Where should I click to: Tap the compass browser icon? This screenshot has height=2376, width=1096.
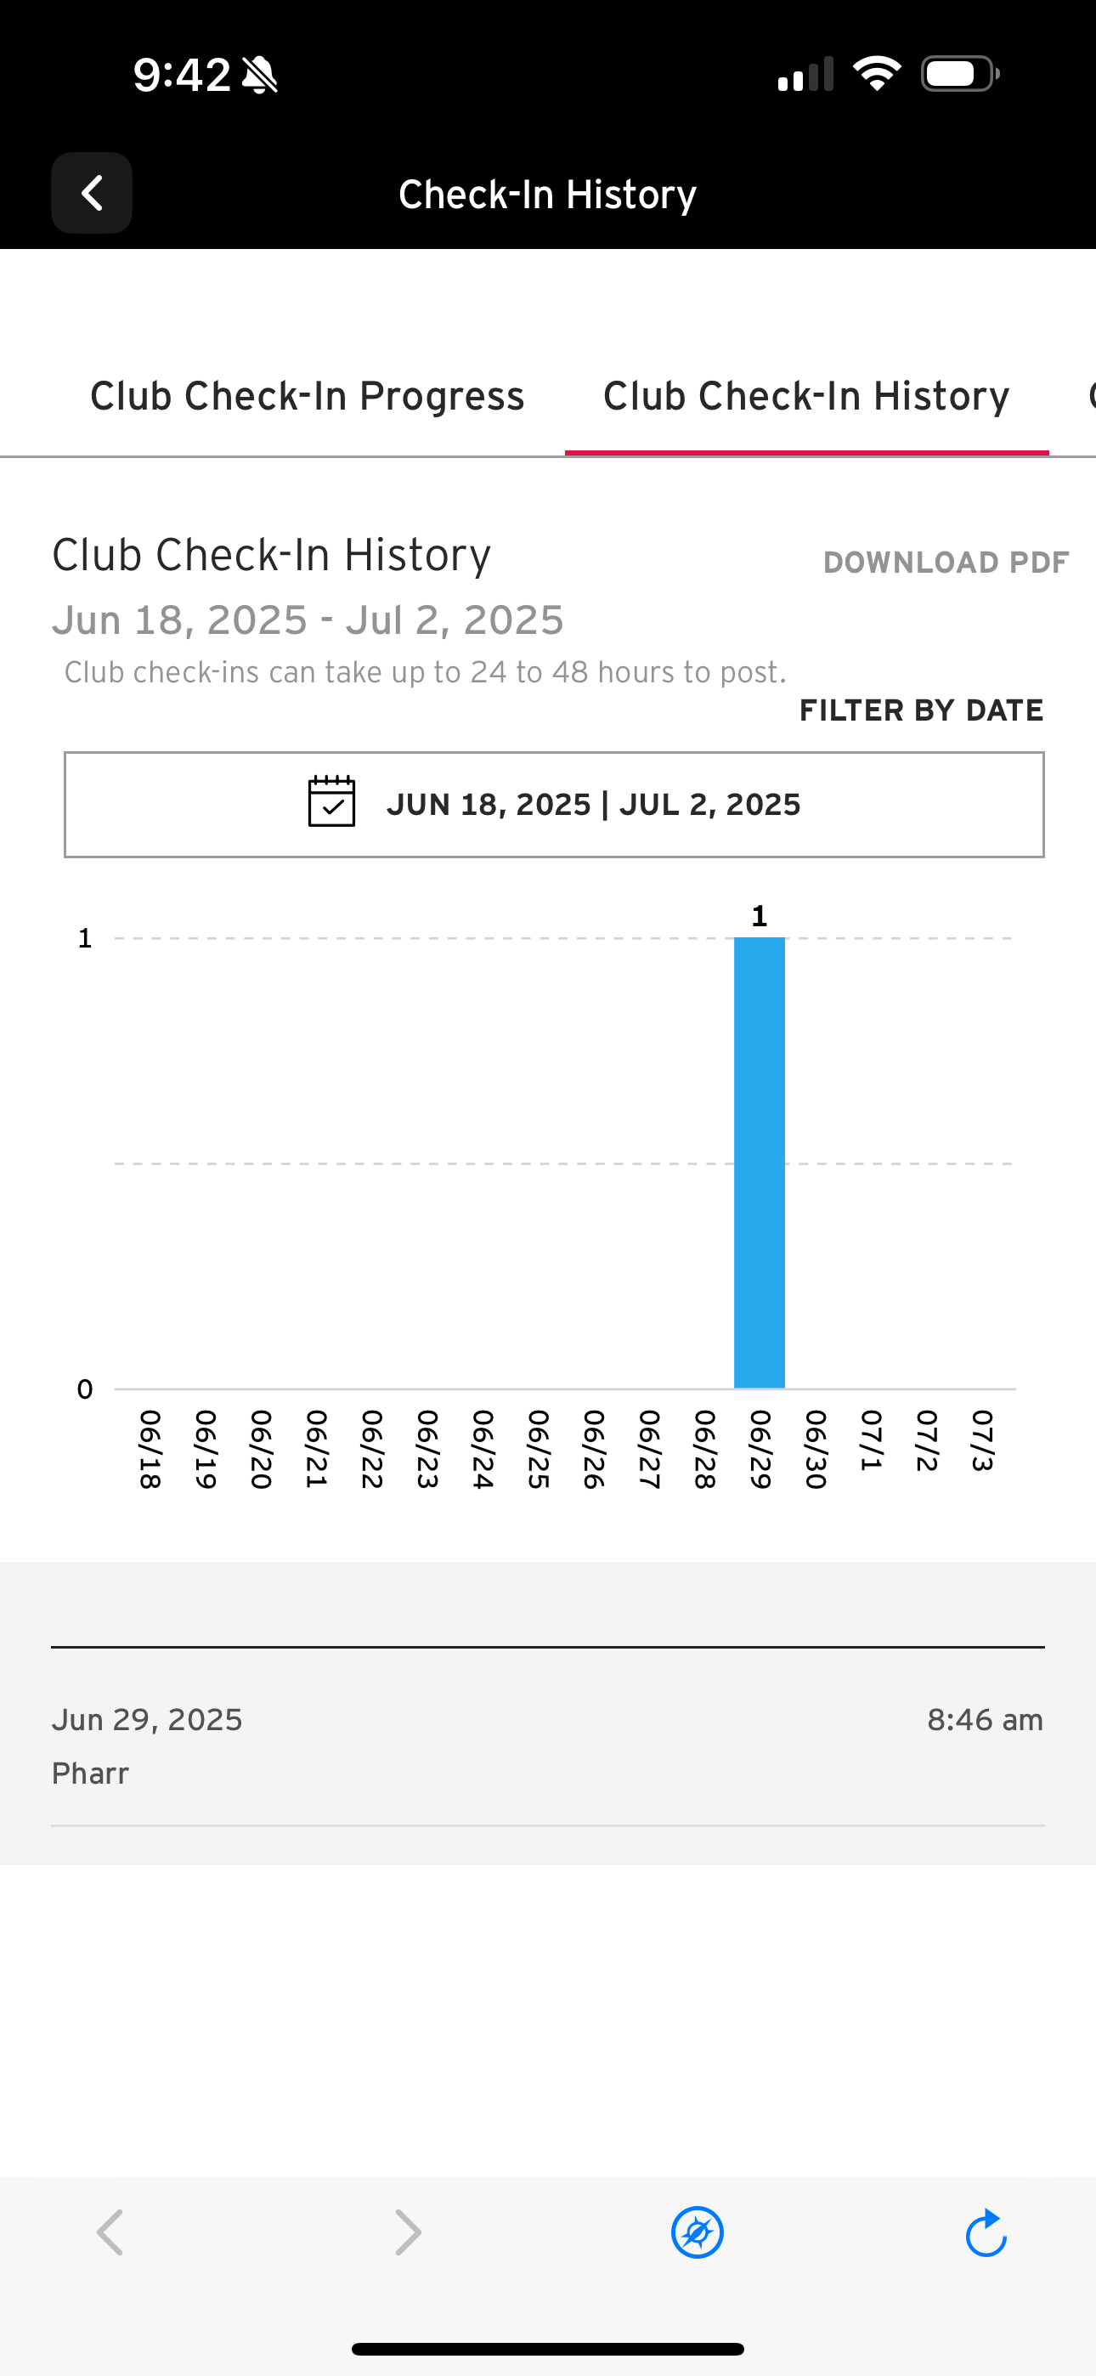click(x=698, y=2232)
